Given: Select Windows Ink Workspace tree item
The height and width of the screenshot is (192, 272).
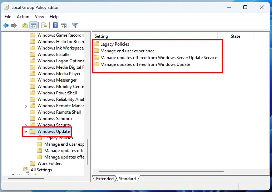Looking at the screenshot, I should click(60, 48).
